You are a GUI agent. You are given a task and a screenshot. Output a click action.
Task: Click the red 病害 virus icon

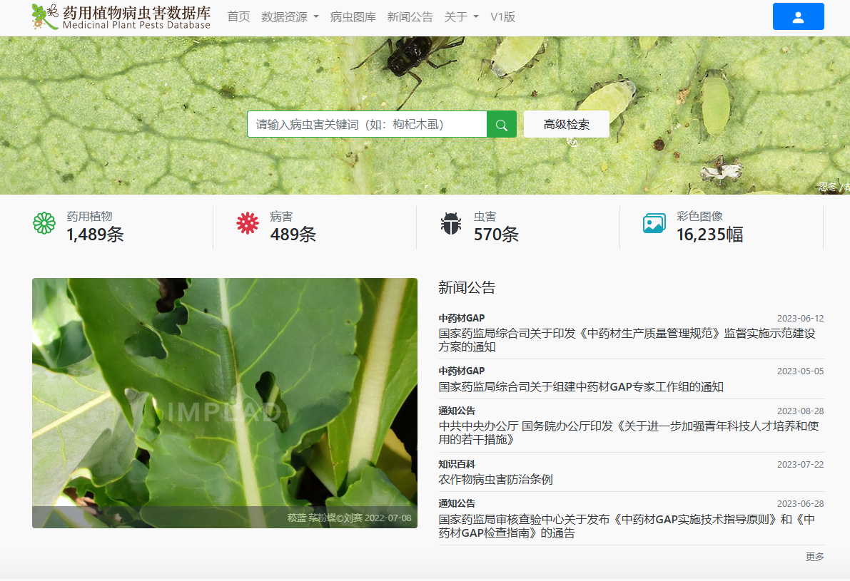click(x=248, y=223)
